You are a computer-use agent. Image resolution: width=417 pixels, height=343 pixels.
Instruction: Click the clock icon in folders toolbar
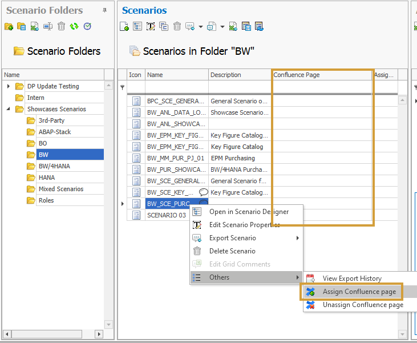pyautogui.click(x=87, y=26)
